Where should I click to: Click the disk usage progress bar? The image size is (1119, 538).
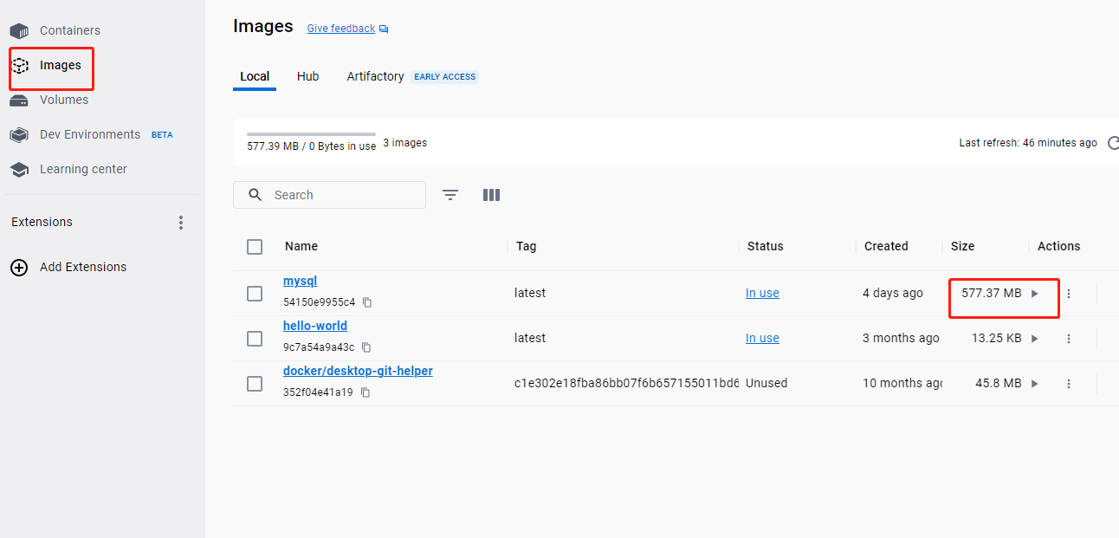(312, 134)
